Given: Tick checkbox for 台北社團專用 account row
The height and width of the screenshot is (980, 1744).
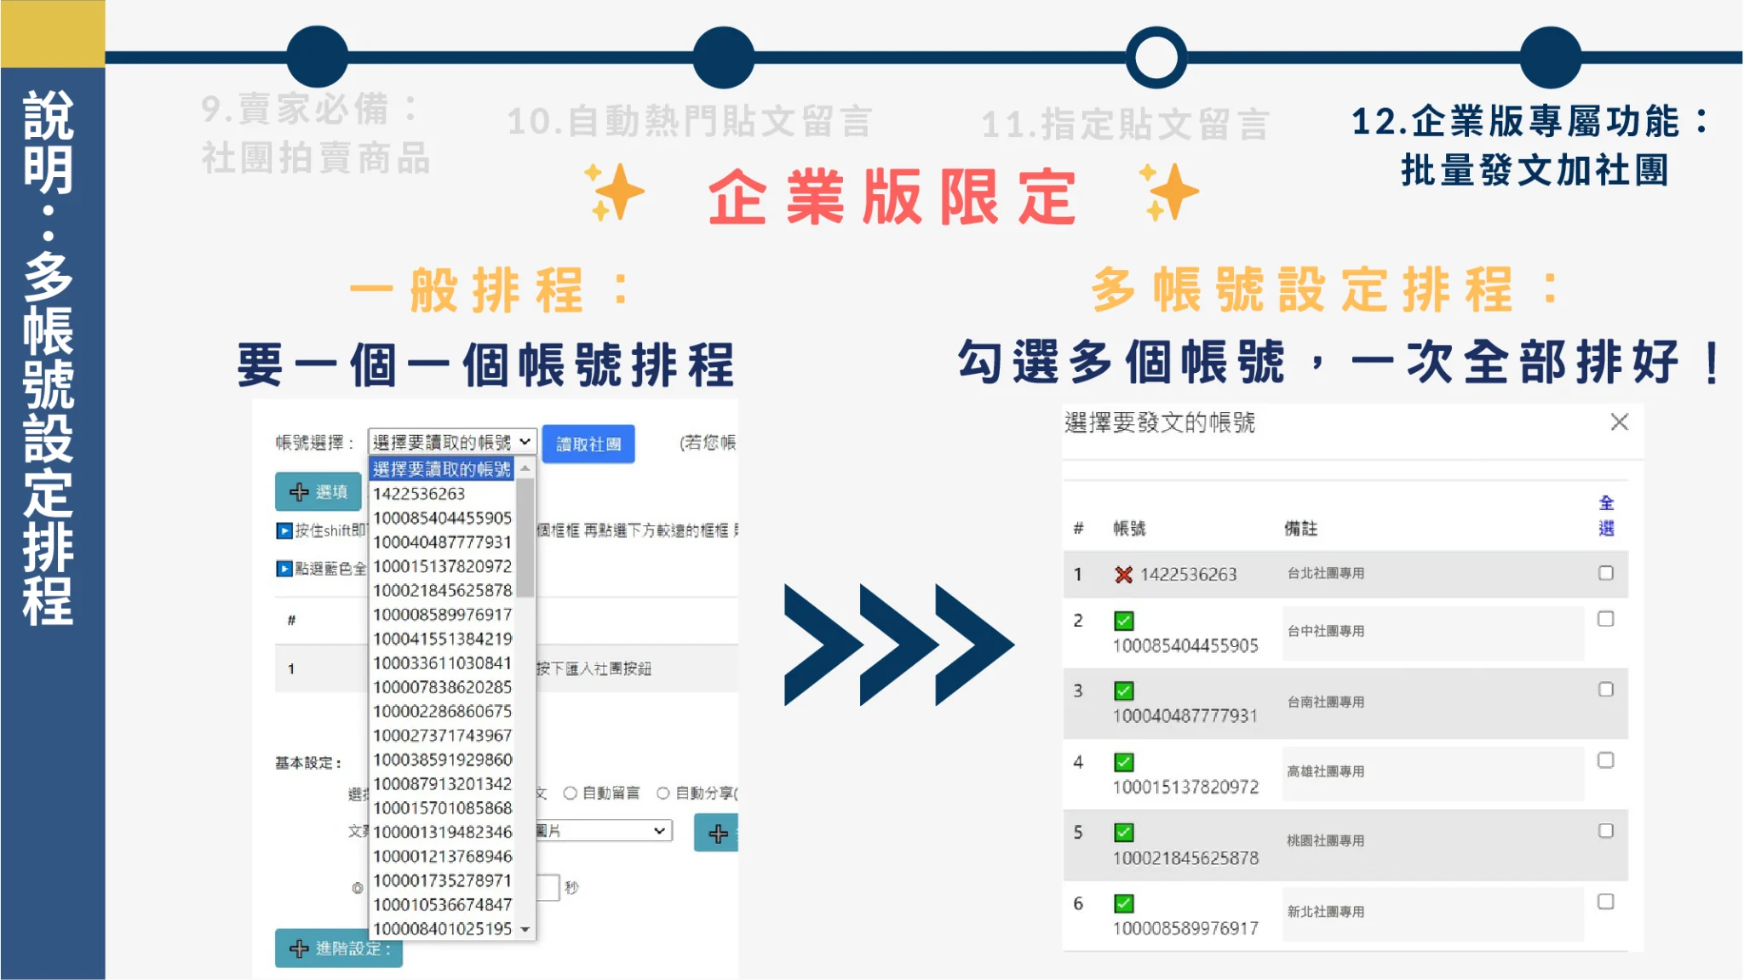Looking at the screenshot, I should click(1605, 573).
